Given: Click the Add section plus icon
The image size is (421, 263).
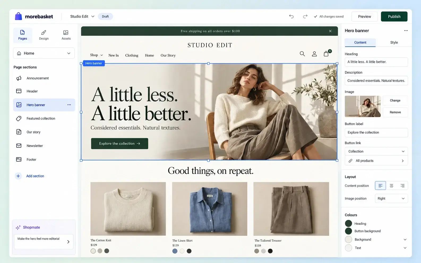Looking at the screenshot, I should coord(18,176).
